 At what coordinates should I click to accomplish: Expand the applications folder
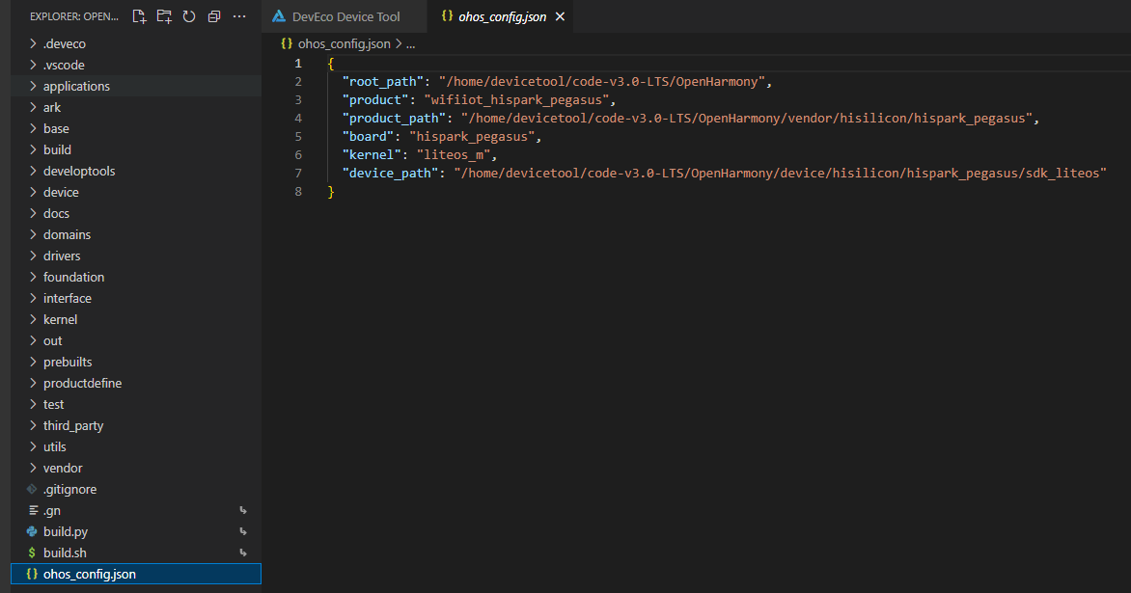pos(136,87)
